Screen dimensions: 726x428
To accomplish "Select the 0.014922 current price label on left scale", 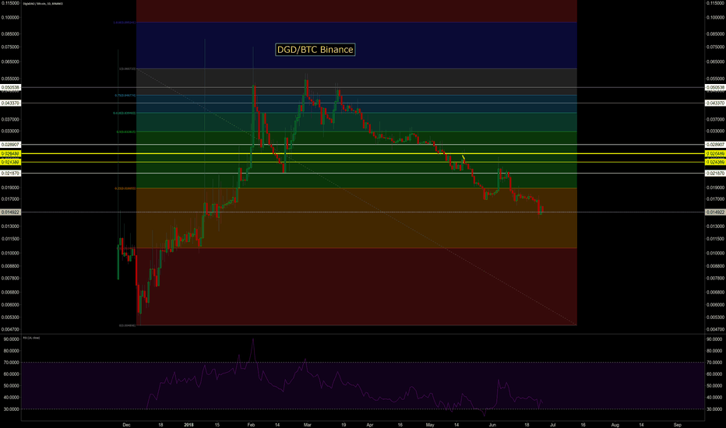I will (x=10, y=212).
